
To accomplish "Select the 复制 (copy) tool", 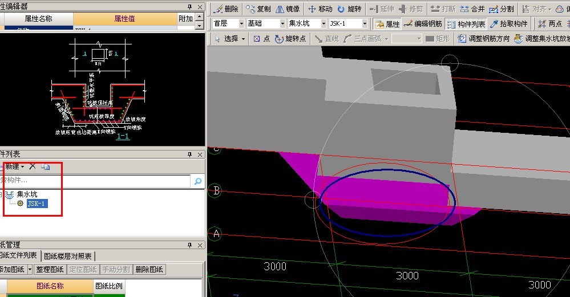I will (258, 9).
